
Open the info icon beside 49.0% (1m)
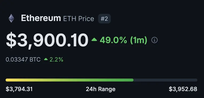pyautogui.click(x=155, y=40)
